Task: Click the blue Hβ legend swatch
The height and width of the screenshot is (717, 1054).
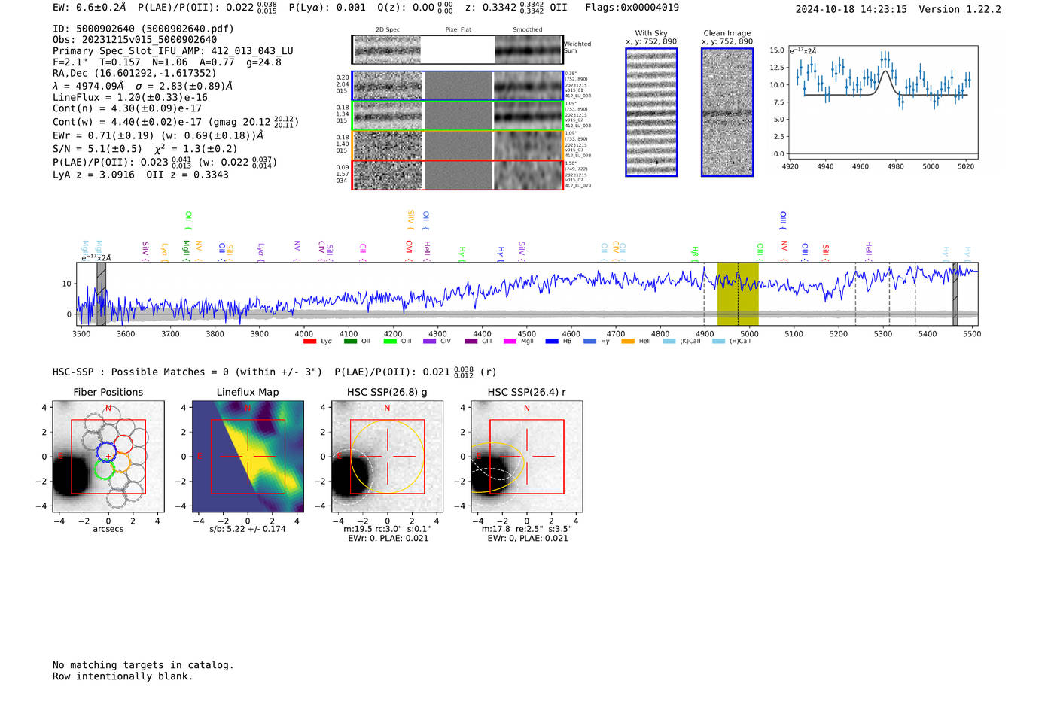Action: [552, 342]
